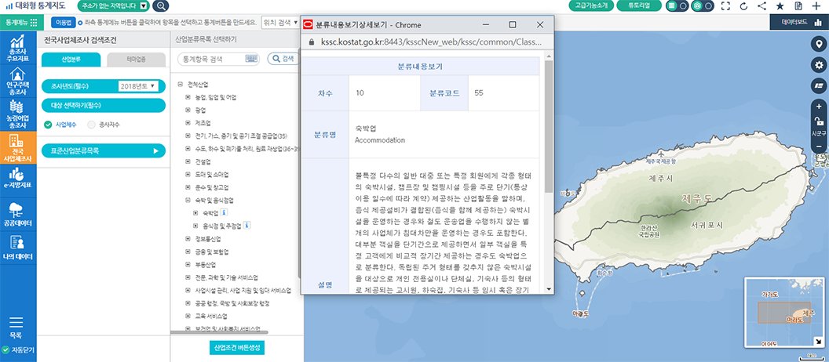Select 도매 및 소매업 tree item
Viewport: 829px width, 362px height.
click(211, 174)
